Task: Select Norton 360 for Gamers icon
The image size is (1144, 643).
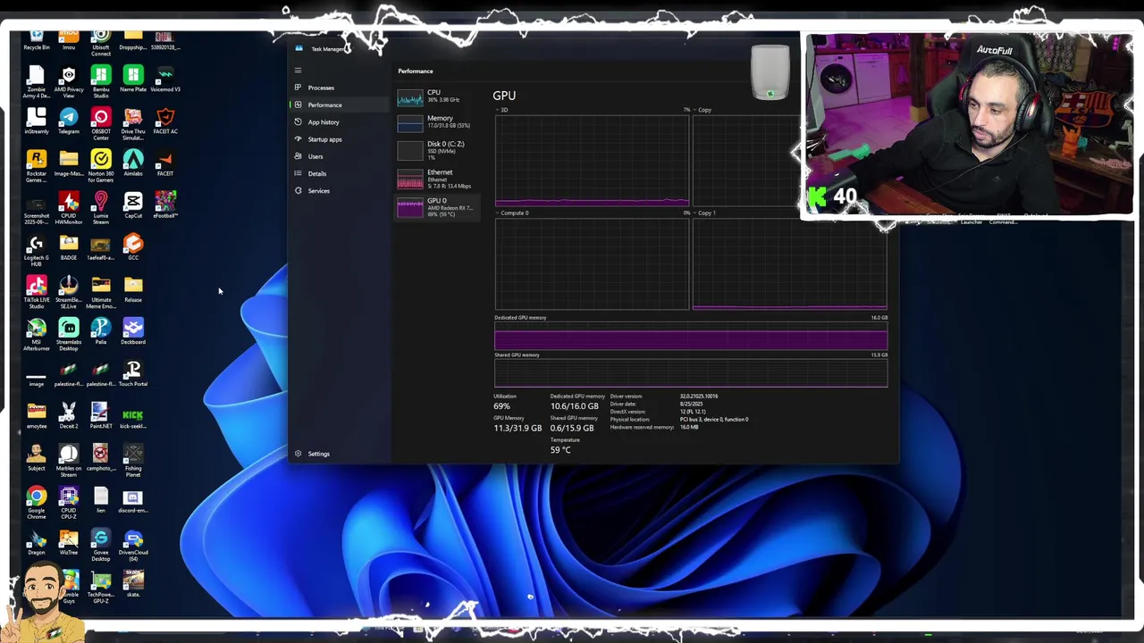Action: [x=101, y=166]
